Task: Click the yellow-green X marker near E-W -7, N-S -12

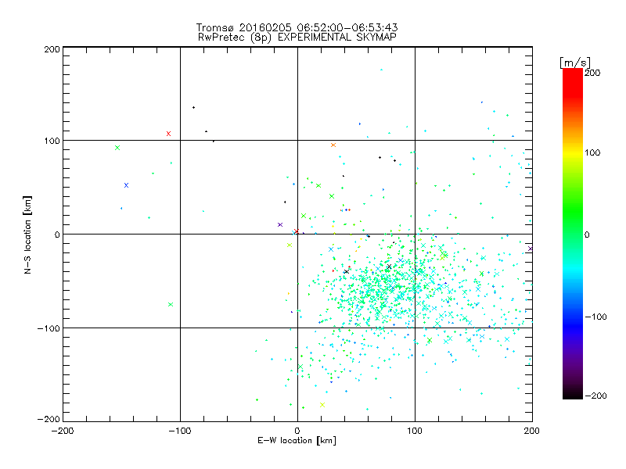Action: 290,245
